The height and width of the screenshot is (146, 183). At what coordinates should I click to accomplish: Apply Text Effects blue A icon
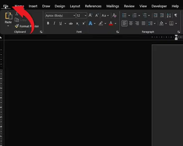[90, 23]
